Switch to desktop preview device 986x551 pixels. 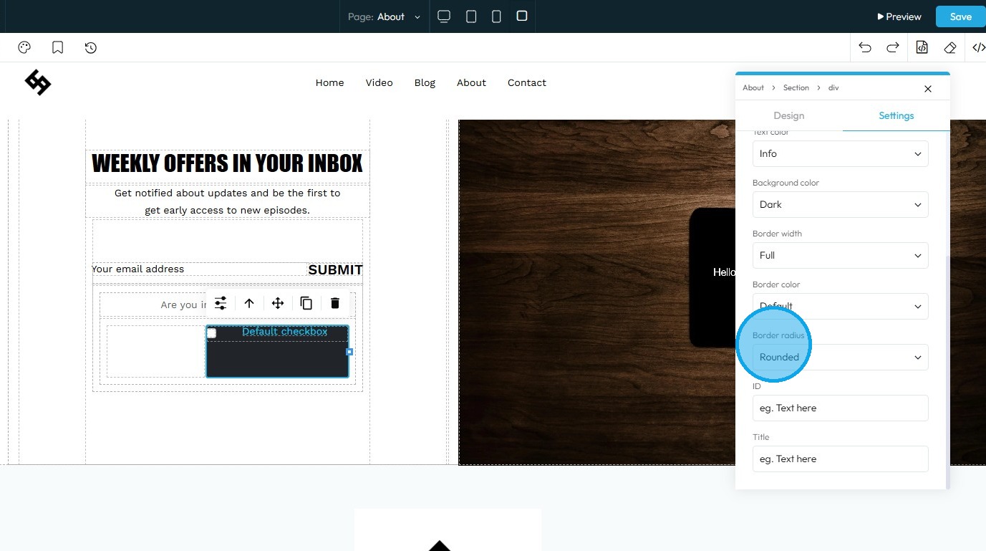click(444, 16)
